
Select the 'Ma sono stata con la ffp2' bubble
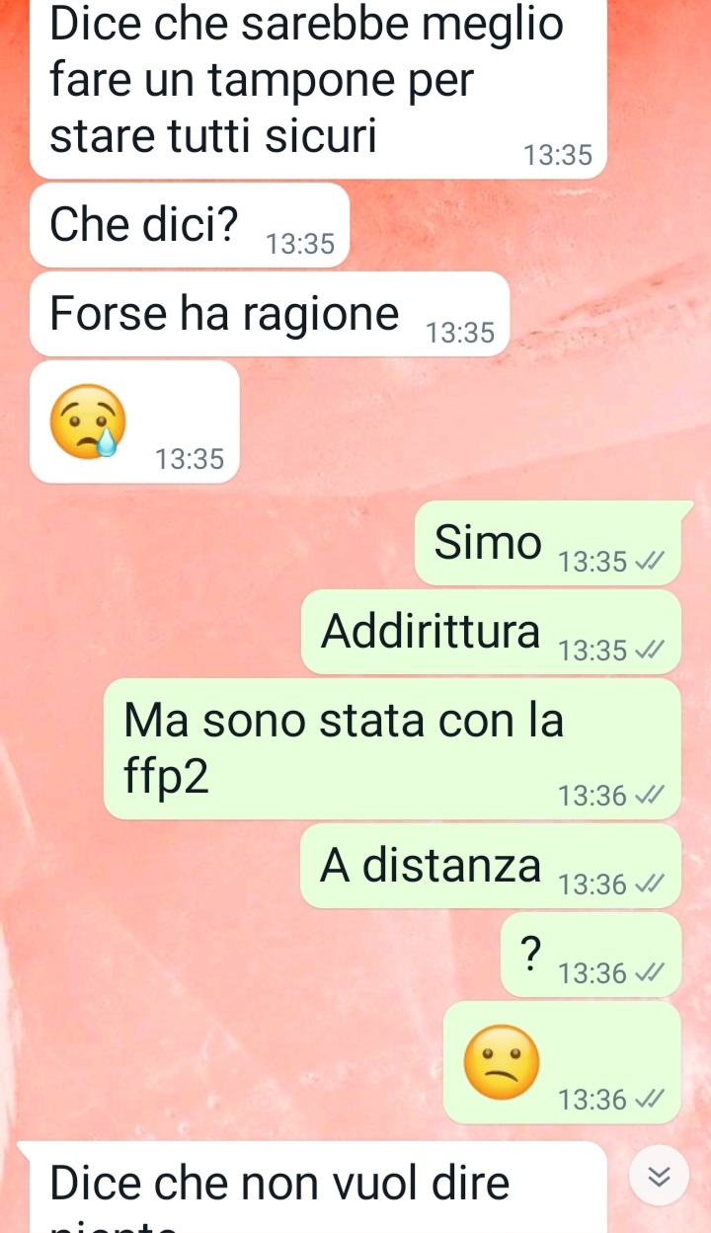[x=392, y=748]
